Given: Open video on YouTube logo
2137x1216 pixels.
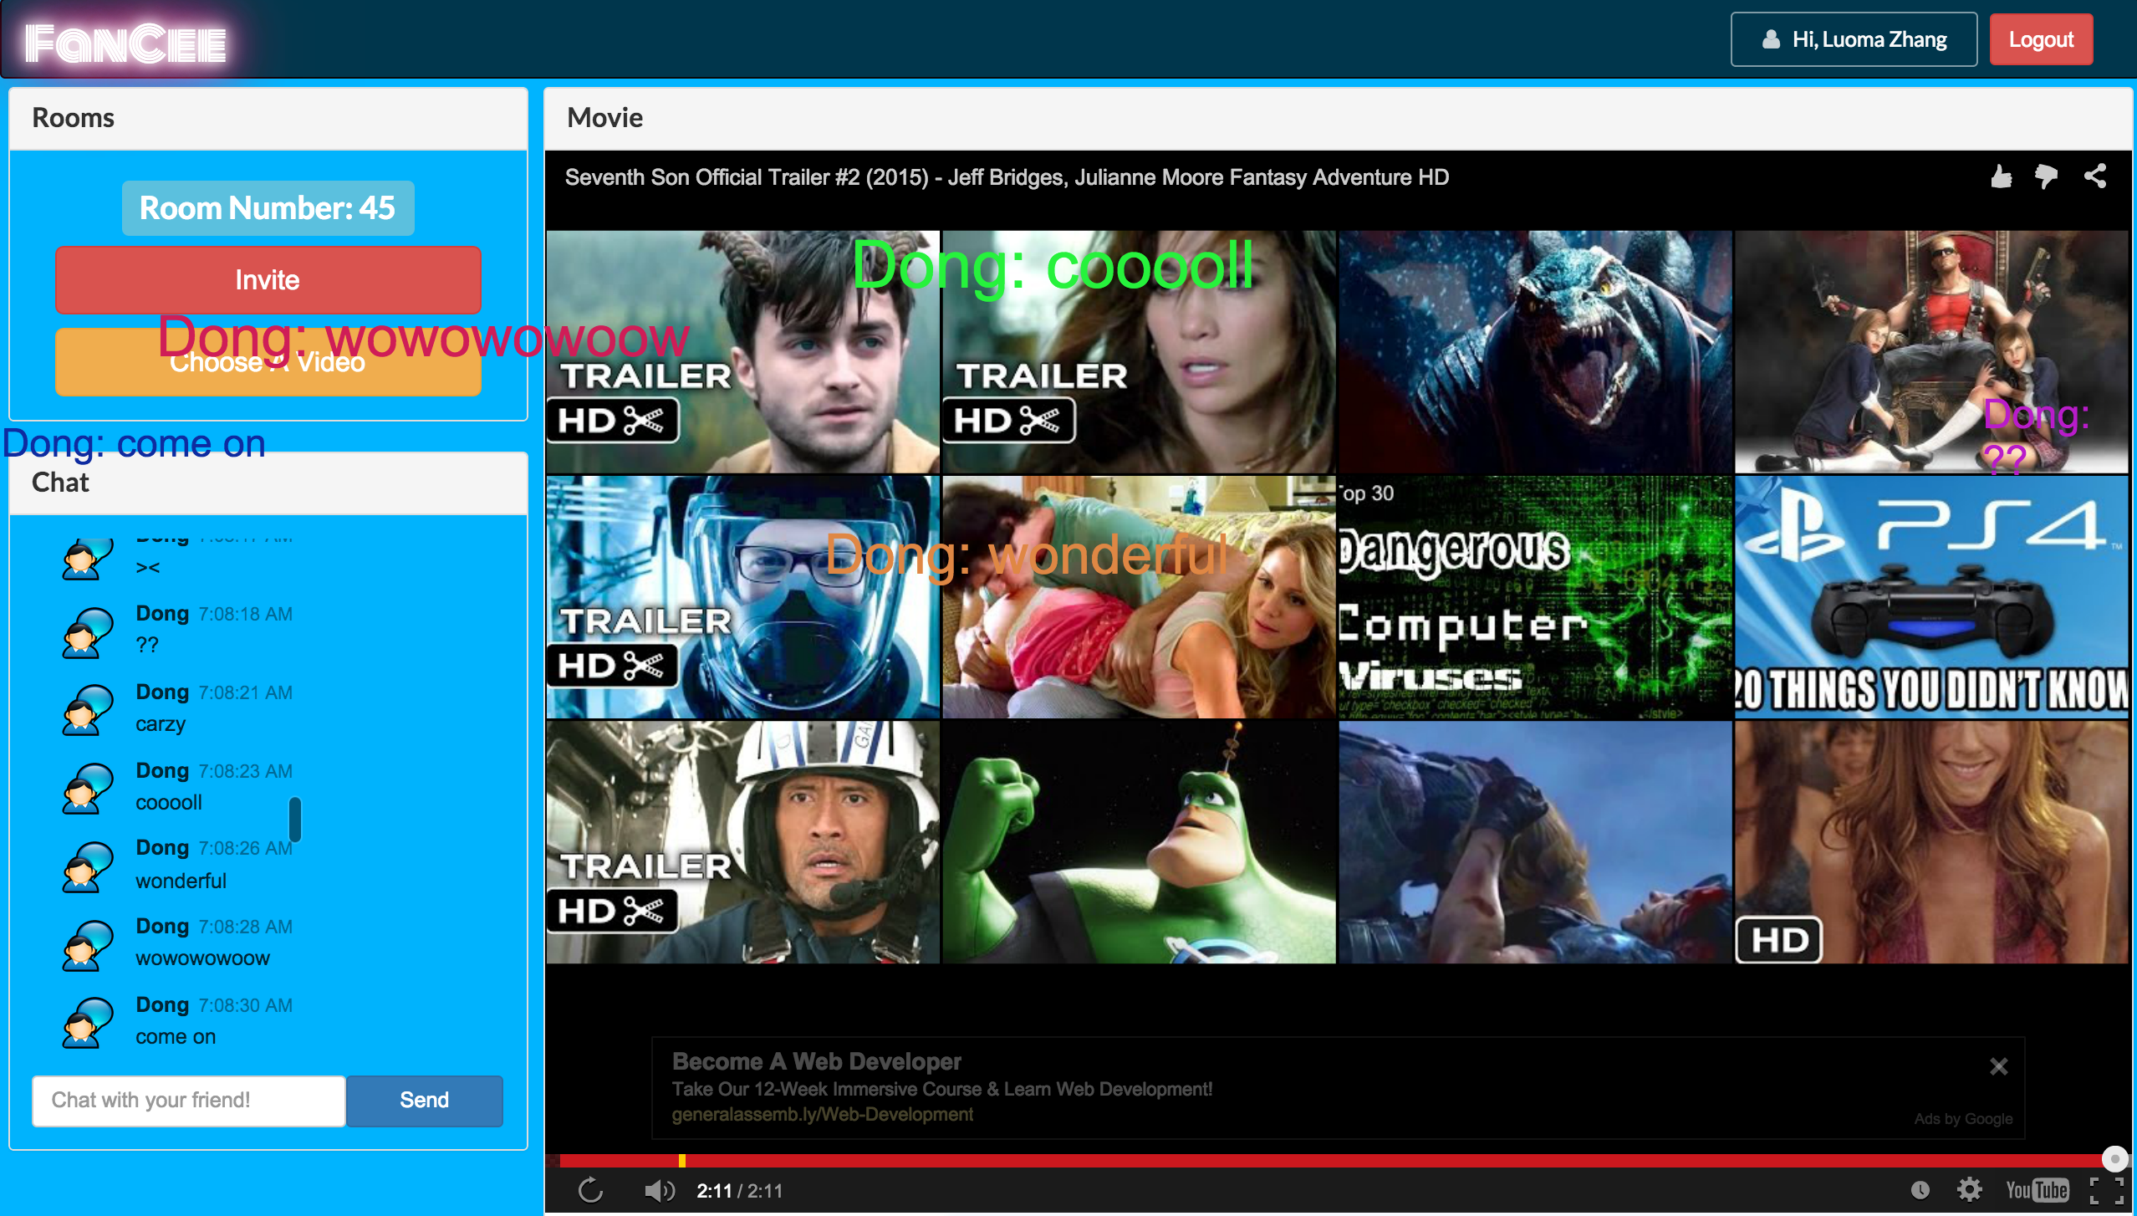Looking at the screenshot, I should (2037, 1190).
